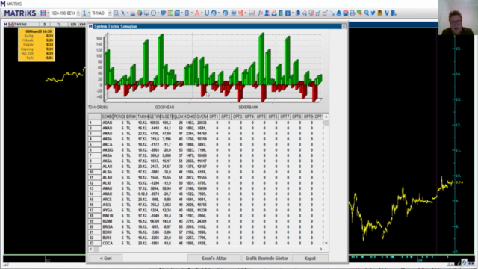Click the TL tab in chart window header
Viewport: 478px width, 269px height.
tap(58, 25)
